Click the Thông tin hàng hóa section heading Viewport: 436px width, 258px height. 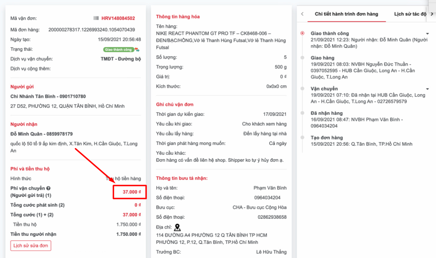[178, 16]
